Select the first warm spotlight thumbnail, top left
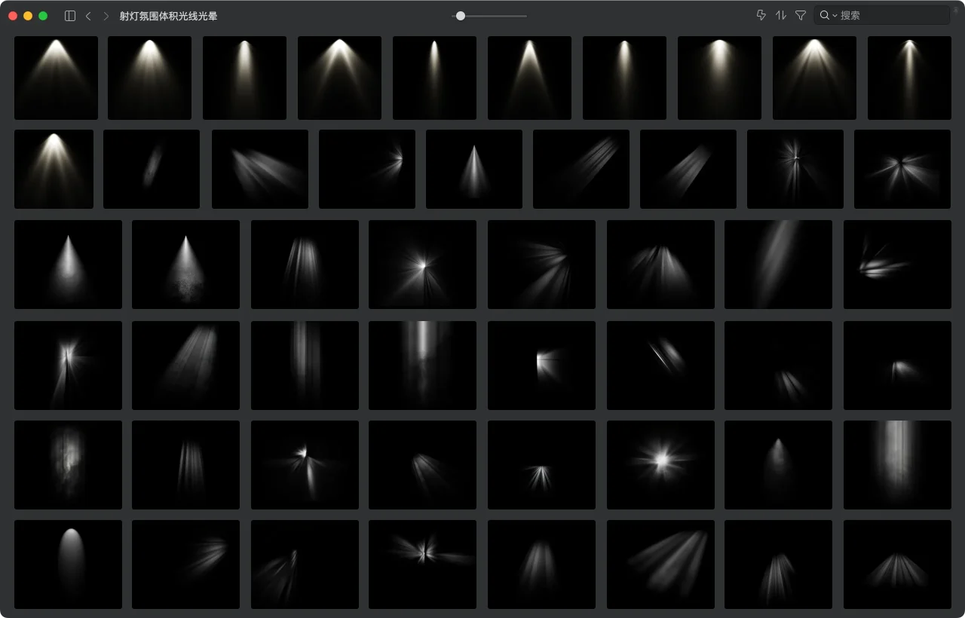965x618 pixels. pyautogui.click(x=56, y=78)
